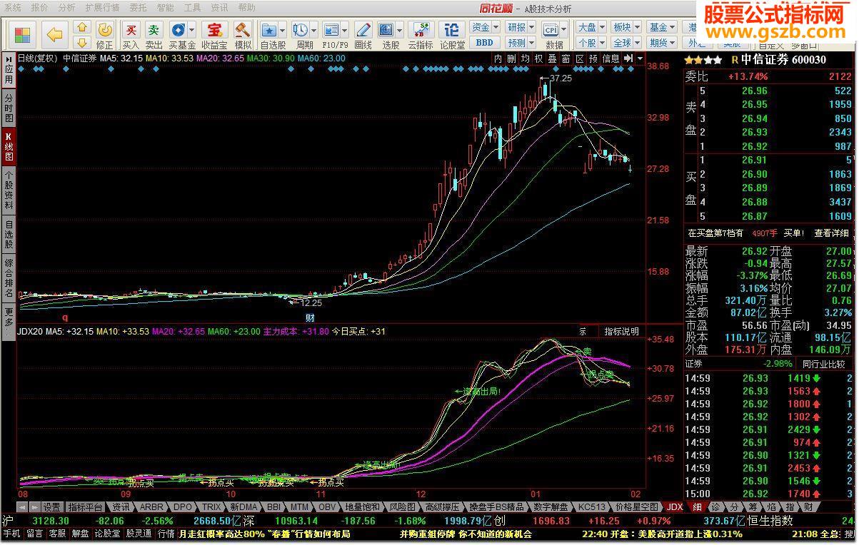Click the 春播 scrolling news headline
Viewport: 859px width, 545px height.
point(264,534)
